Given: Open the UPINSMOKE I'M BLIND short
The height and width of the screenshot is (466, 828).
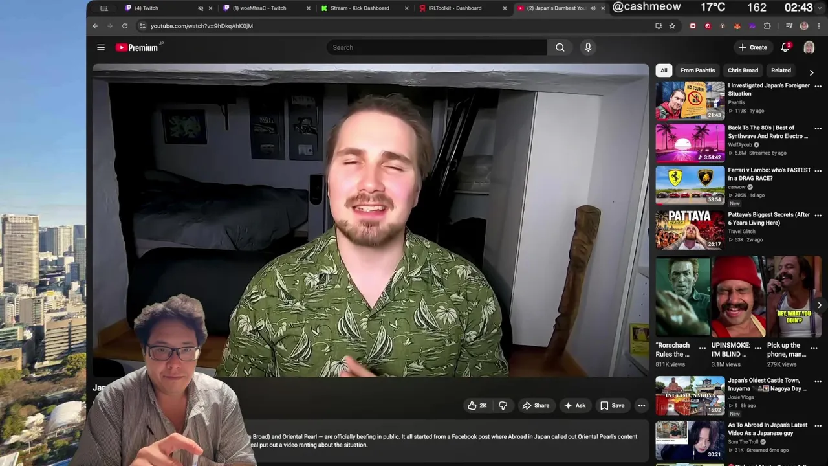Looking at the screenshot, I should coord(738,296).
